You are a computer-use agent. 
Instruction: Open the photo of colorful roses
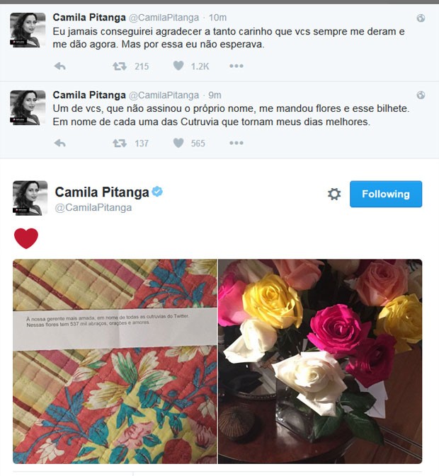tap(320, 361)
